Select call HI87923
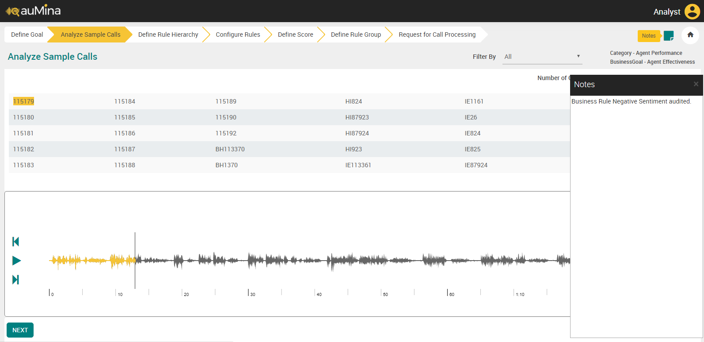This screenshot has width=704, height=342. point(357,117)
